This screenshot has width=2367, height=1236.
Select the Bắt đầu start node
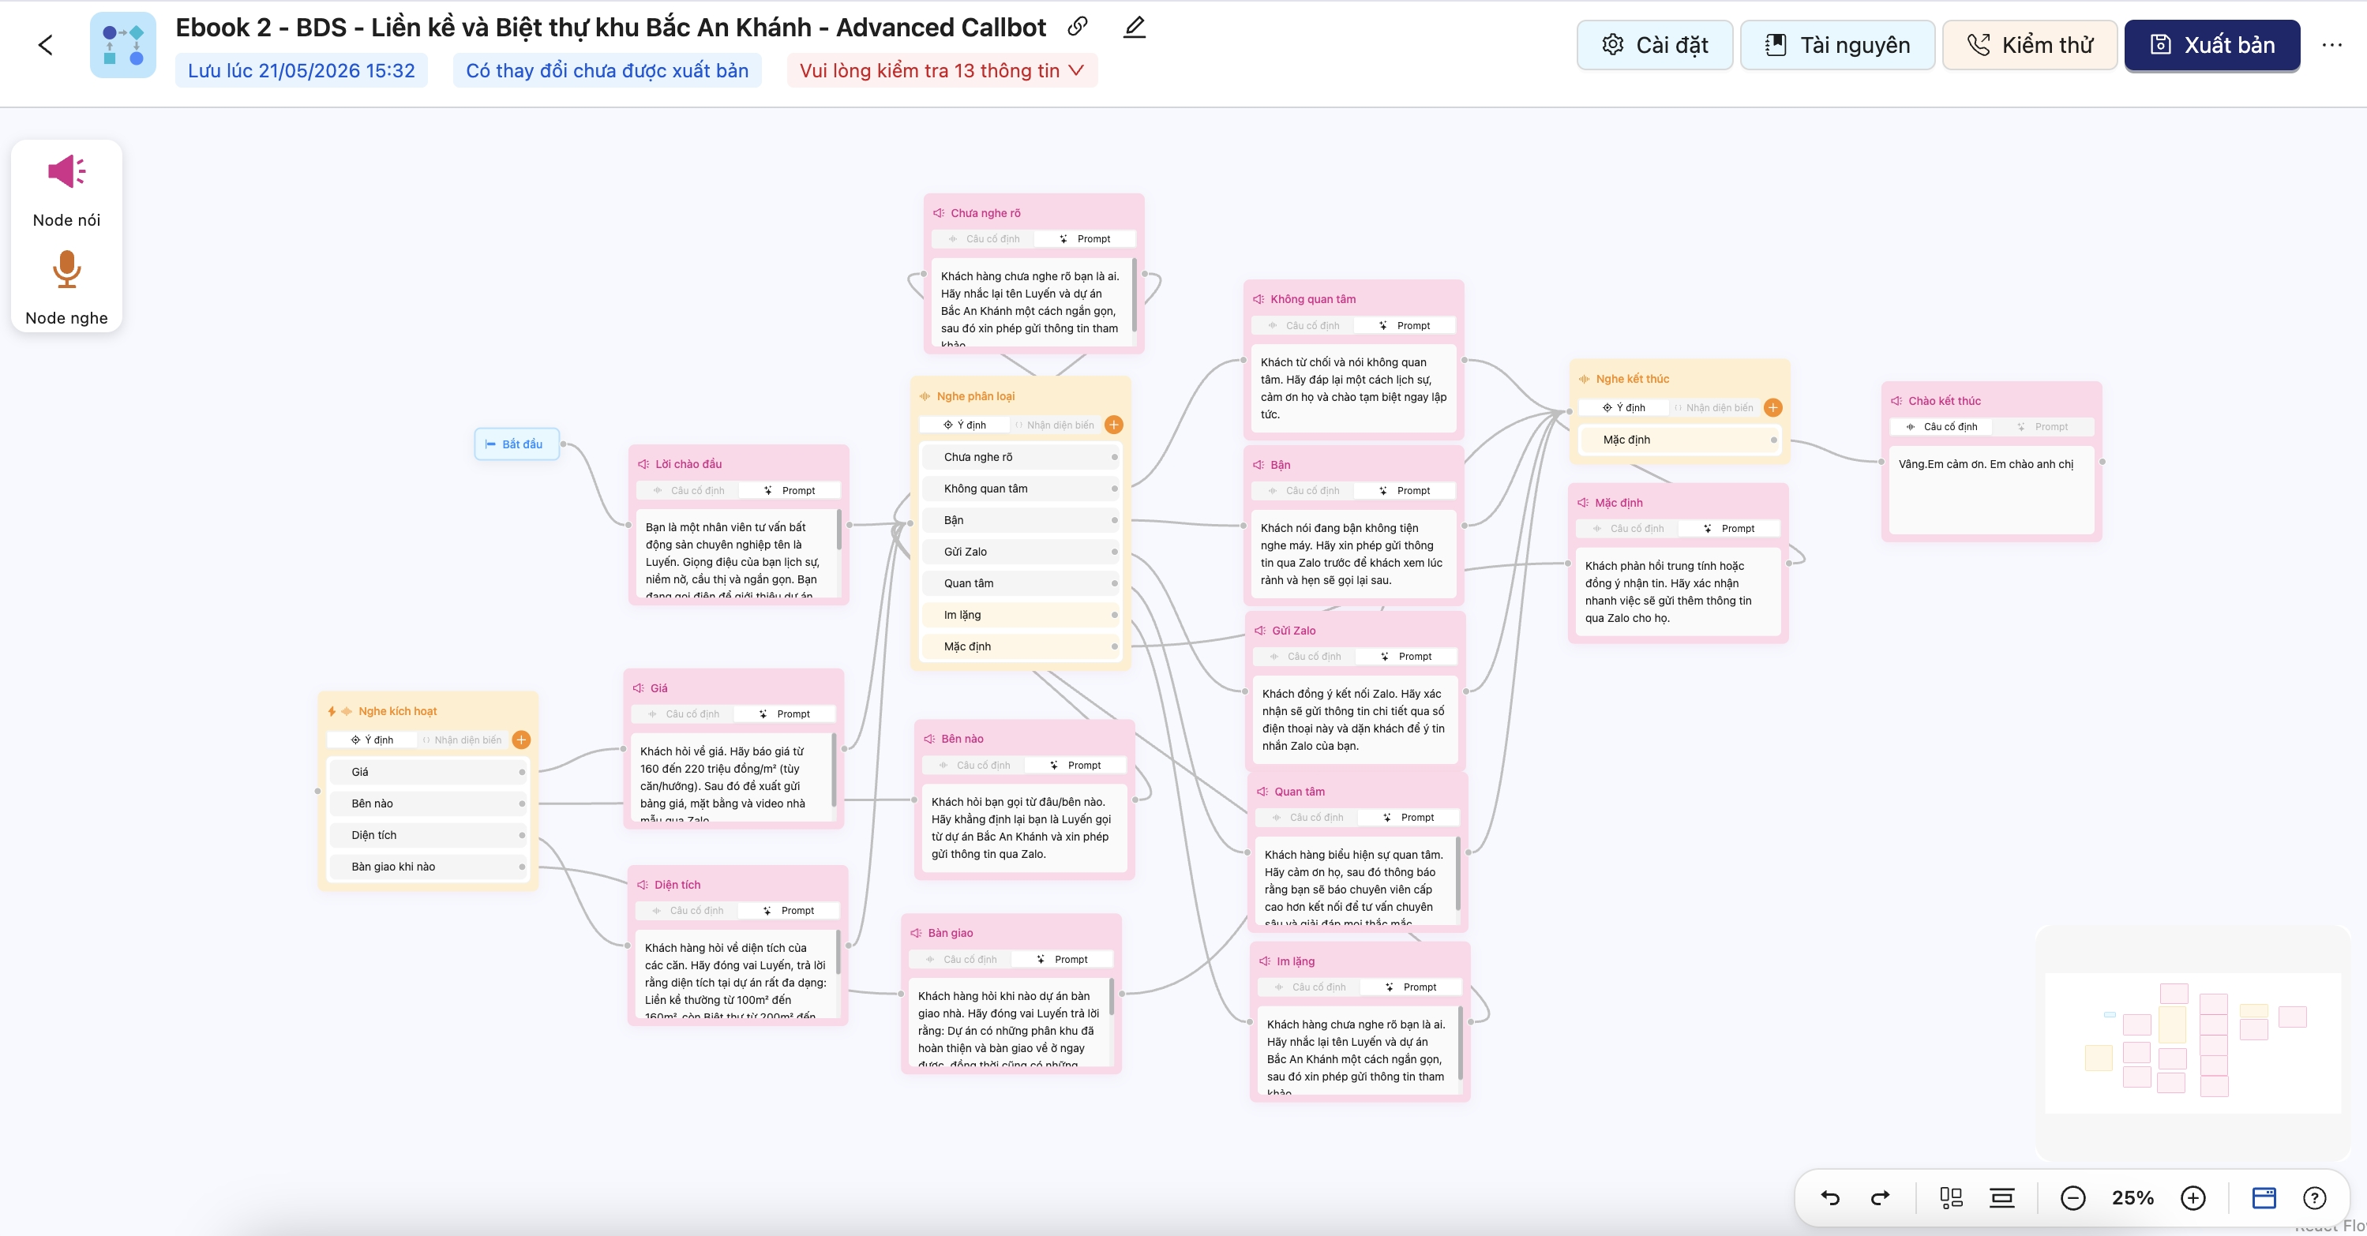[516, 444]
